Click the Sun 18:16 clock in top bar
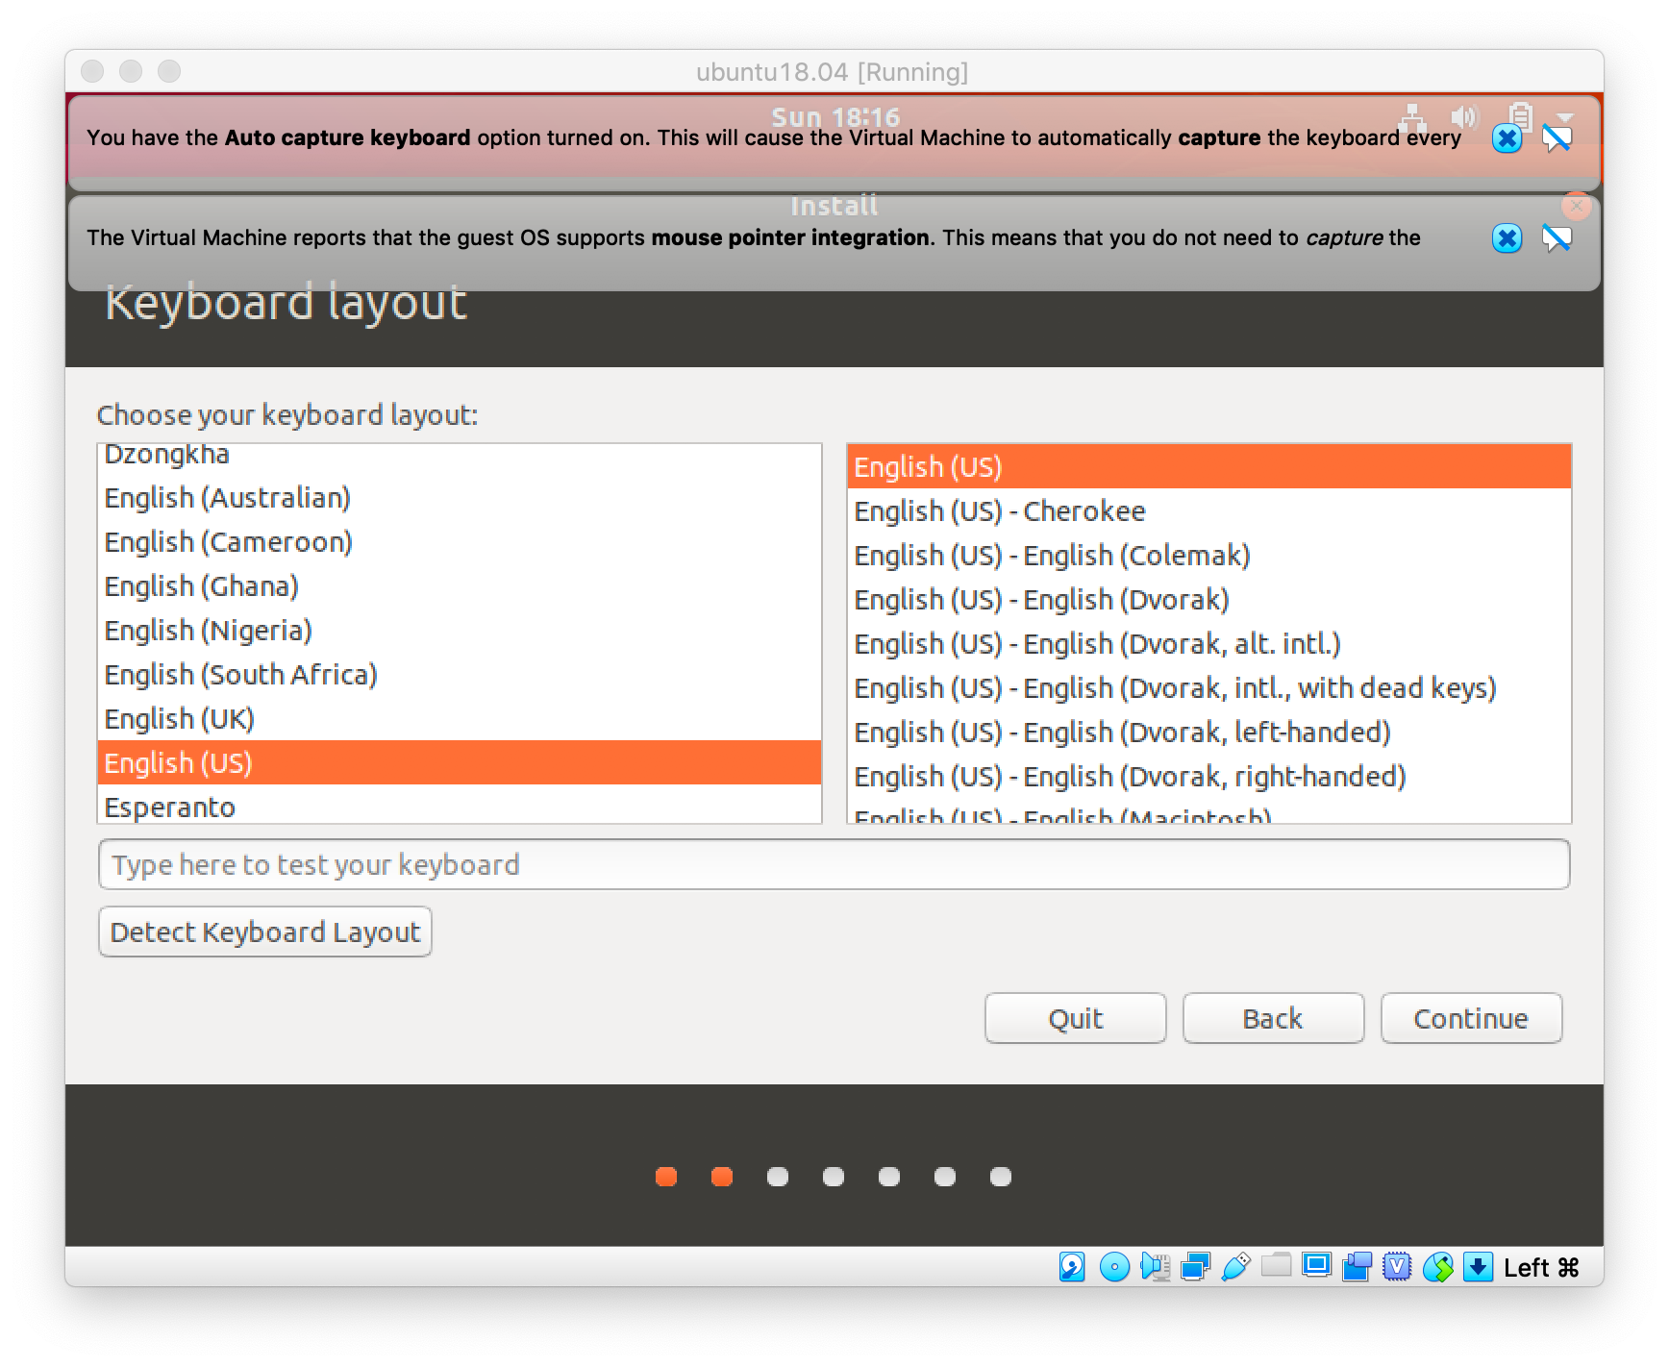1669x1367 pixels. (835, 116)
